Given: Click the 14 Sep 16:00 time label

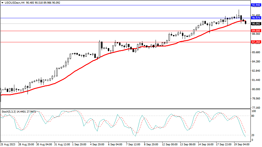Looking at the screenshot, I should click(206, 144).
